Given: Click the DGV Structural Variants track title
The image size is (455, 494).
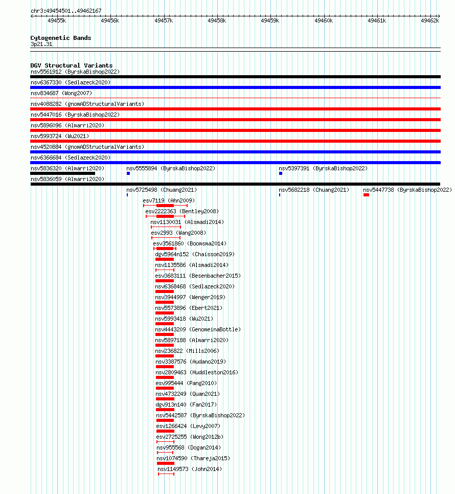Looking at the screenshot, I should [72, 65].
